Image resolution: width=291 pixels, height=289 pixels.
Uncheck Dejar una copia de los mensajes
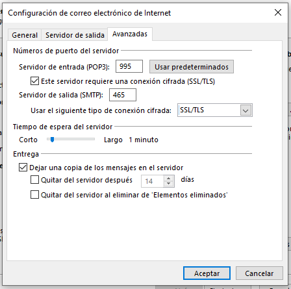23,168
